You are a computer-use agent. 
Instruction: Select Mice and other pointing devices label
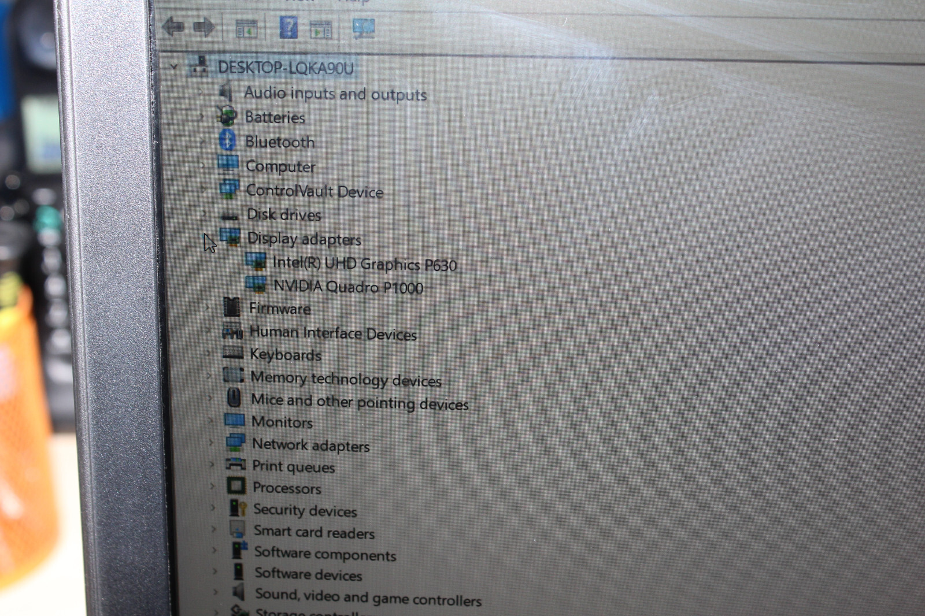pyautogui.click(x=360, y=402)
